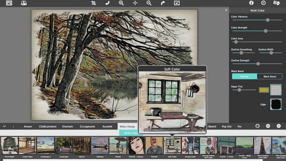Click the info icon at top right

coord(251,3)
